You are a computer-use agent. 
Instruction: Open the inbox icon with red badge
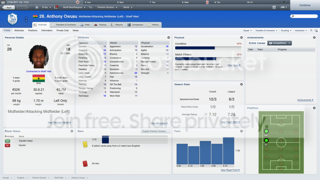tap(56, 7)
